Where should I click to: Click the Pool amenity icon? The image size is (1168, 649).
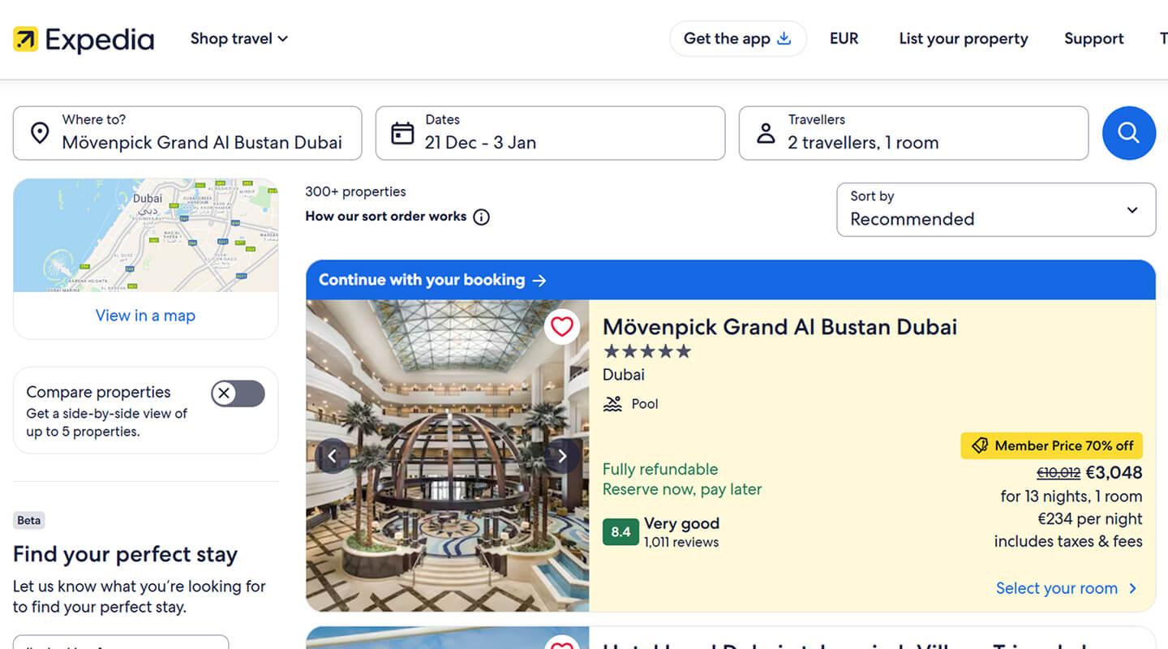(x=612, y=404)
